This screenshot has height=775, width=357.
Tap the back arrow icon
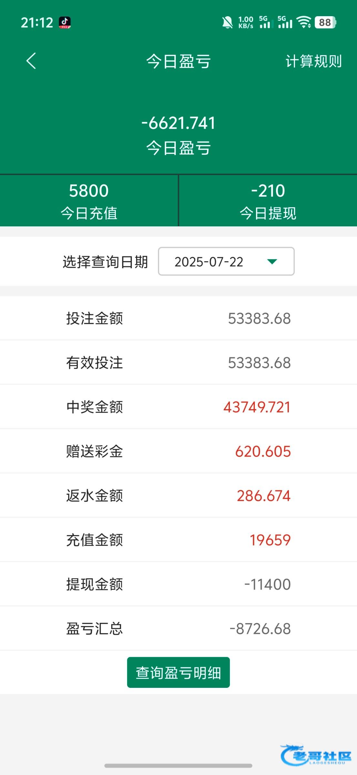point(31,61)
